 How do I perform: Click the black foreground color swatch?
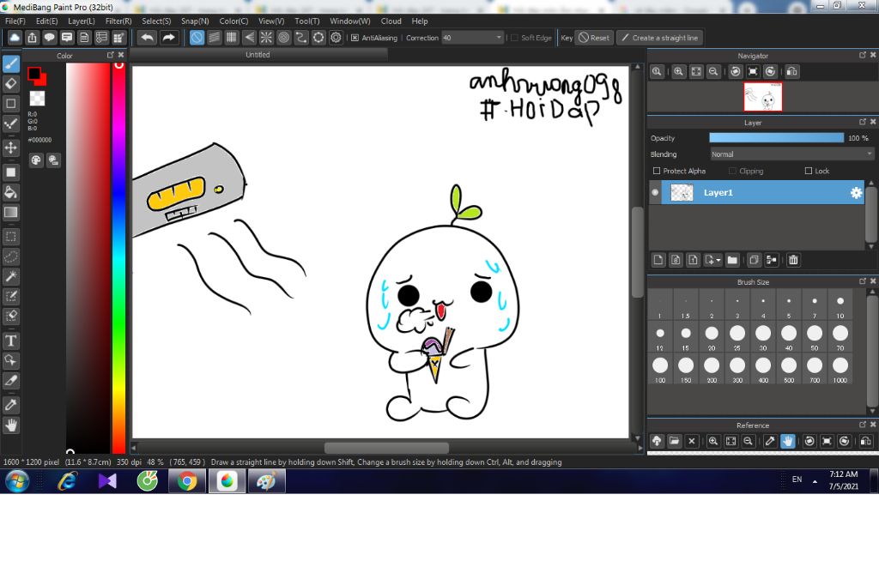34,74
